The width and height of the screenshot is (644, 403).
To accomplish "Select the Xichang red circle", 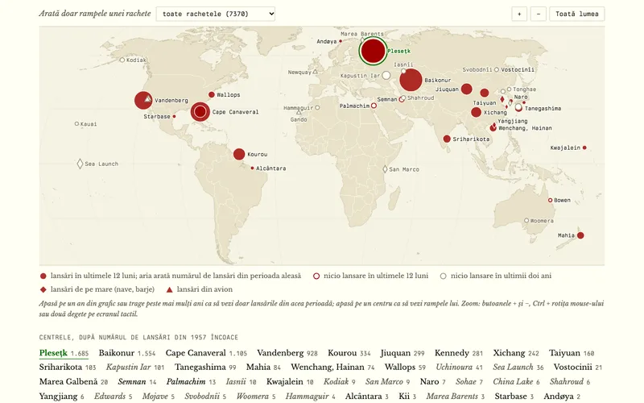I will pyautogui.click(x=476, y=112).
